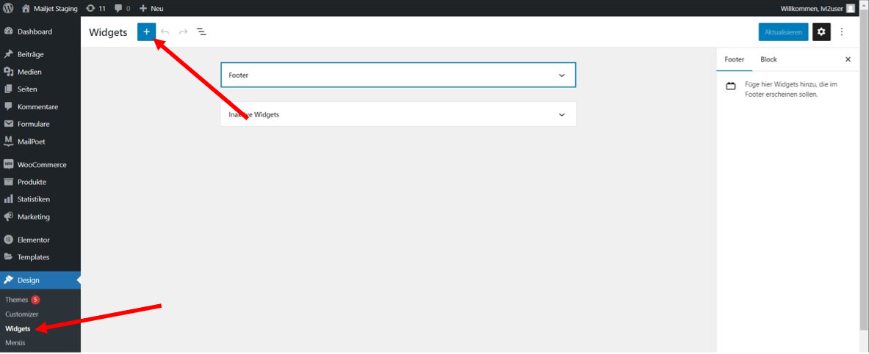This screenshot has width=869, height=354.
Task: Click the Aktualisieren button
Action: pyautogui.click(x=783, y=32)
